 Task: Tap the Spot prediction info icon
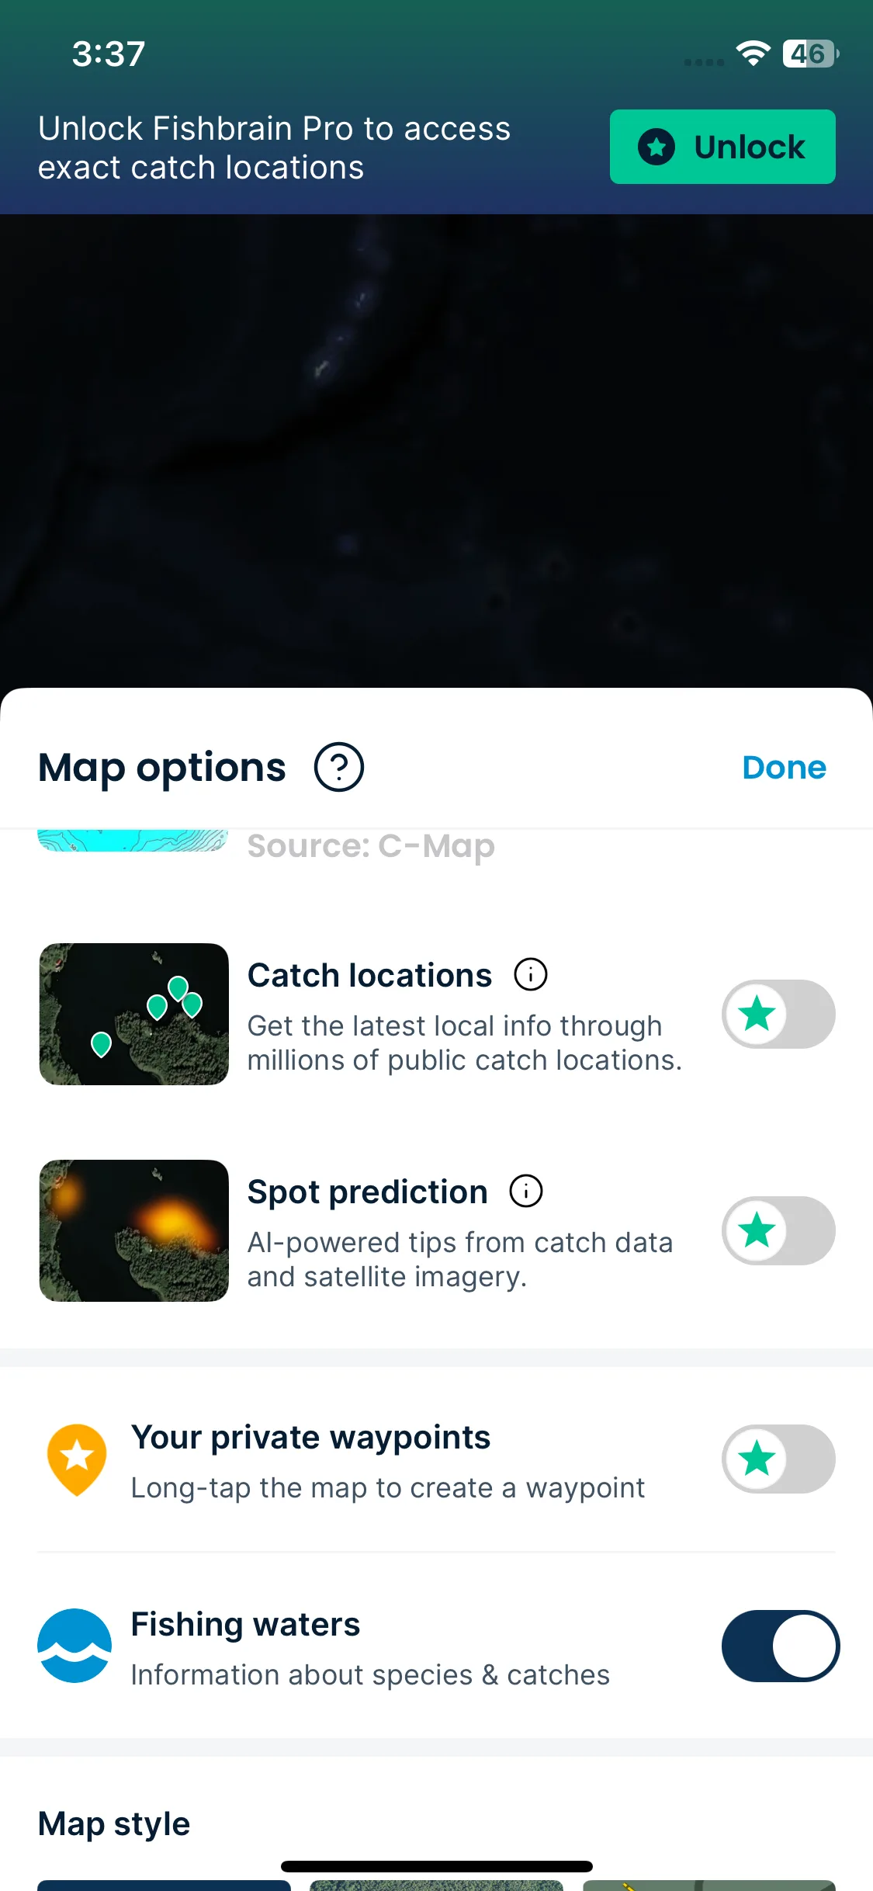click(526, 1191)
